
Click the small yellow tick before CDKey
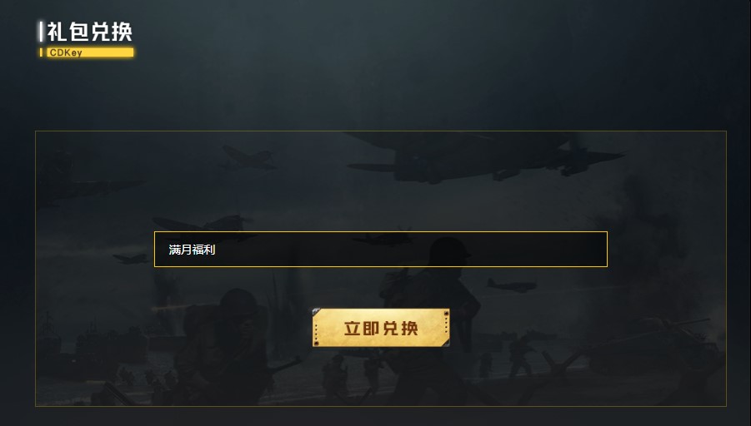click(41, 52)
